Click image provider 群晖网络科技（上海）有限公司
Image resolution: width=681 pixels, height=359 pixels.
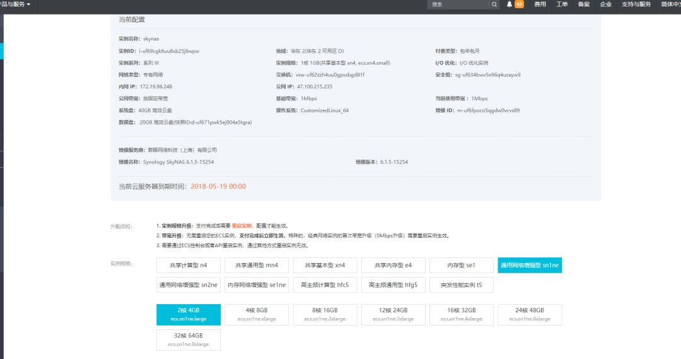pos(182,150)
